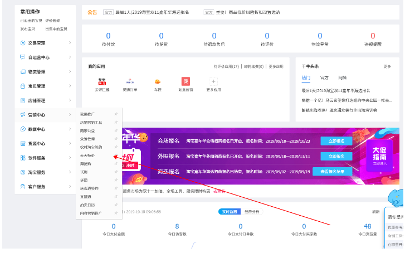Expand 客户服务 chevron arrow
405x253 pixels.
[x=70, y=186]
